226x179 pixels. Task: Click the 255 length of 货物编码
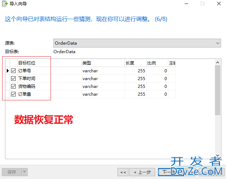click(136, 86)
